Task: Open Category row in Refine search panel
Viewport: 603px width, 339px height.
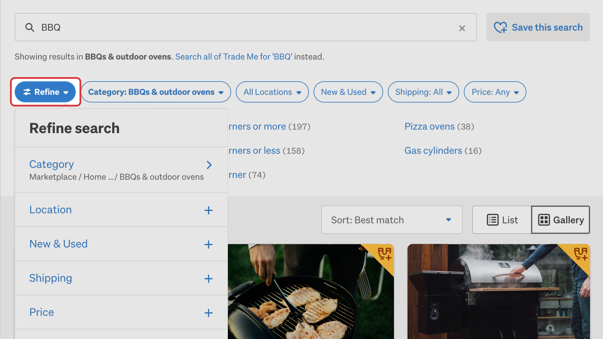Action: 121,170
